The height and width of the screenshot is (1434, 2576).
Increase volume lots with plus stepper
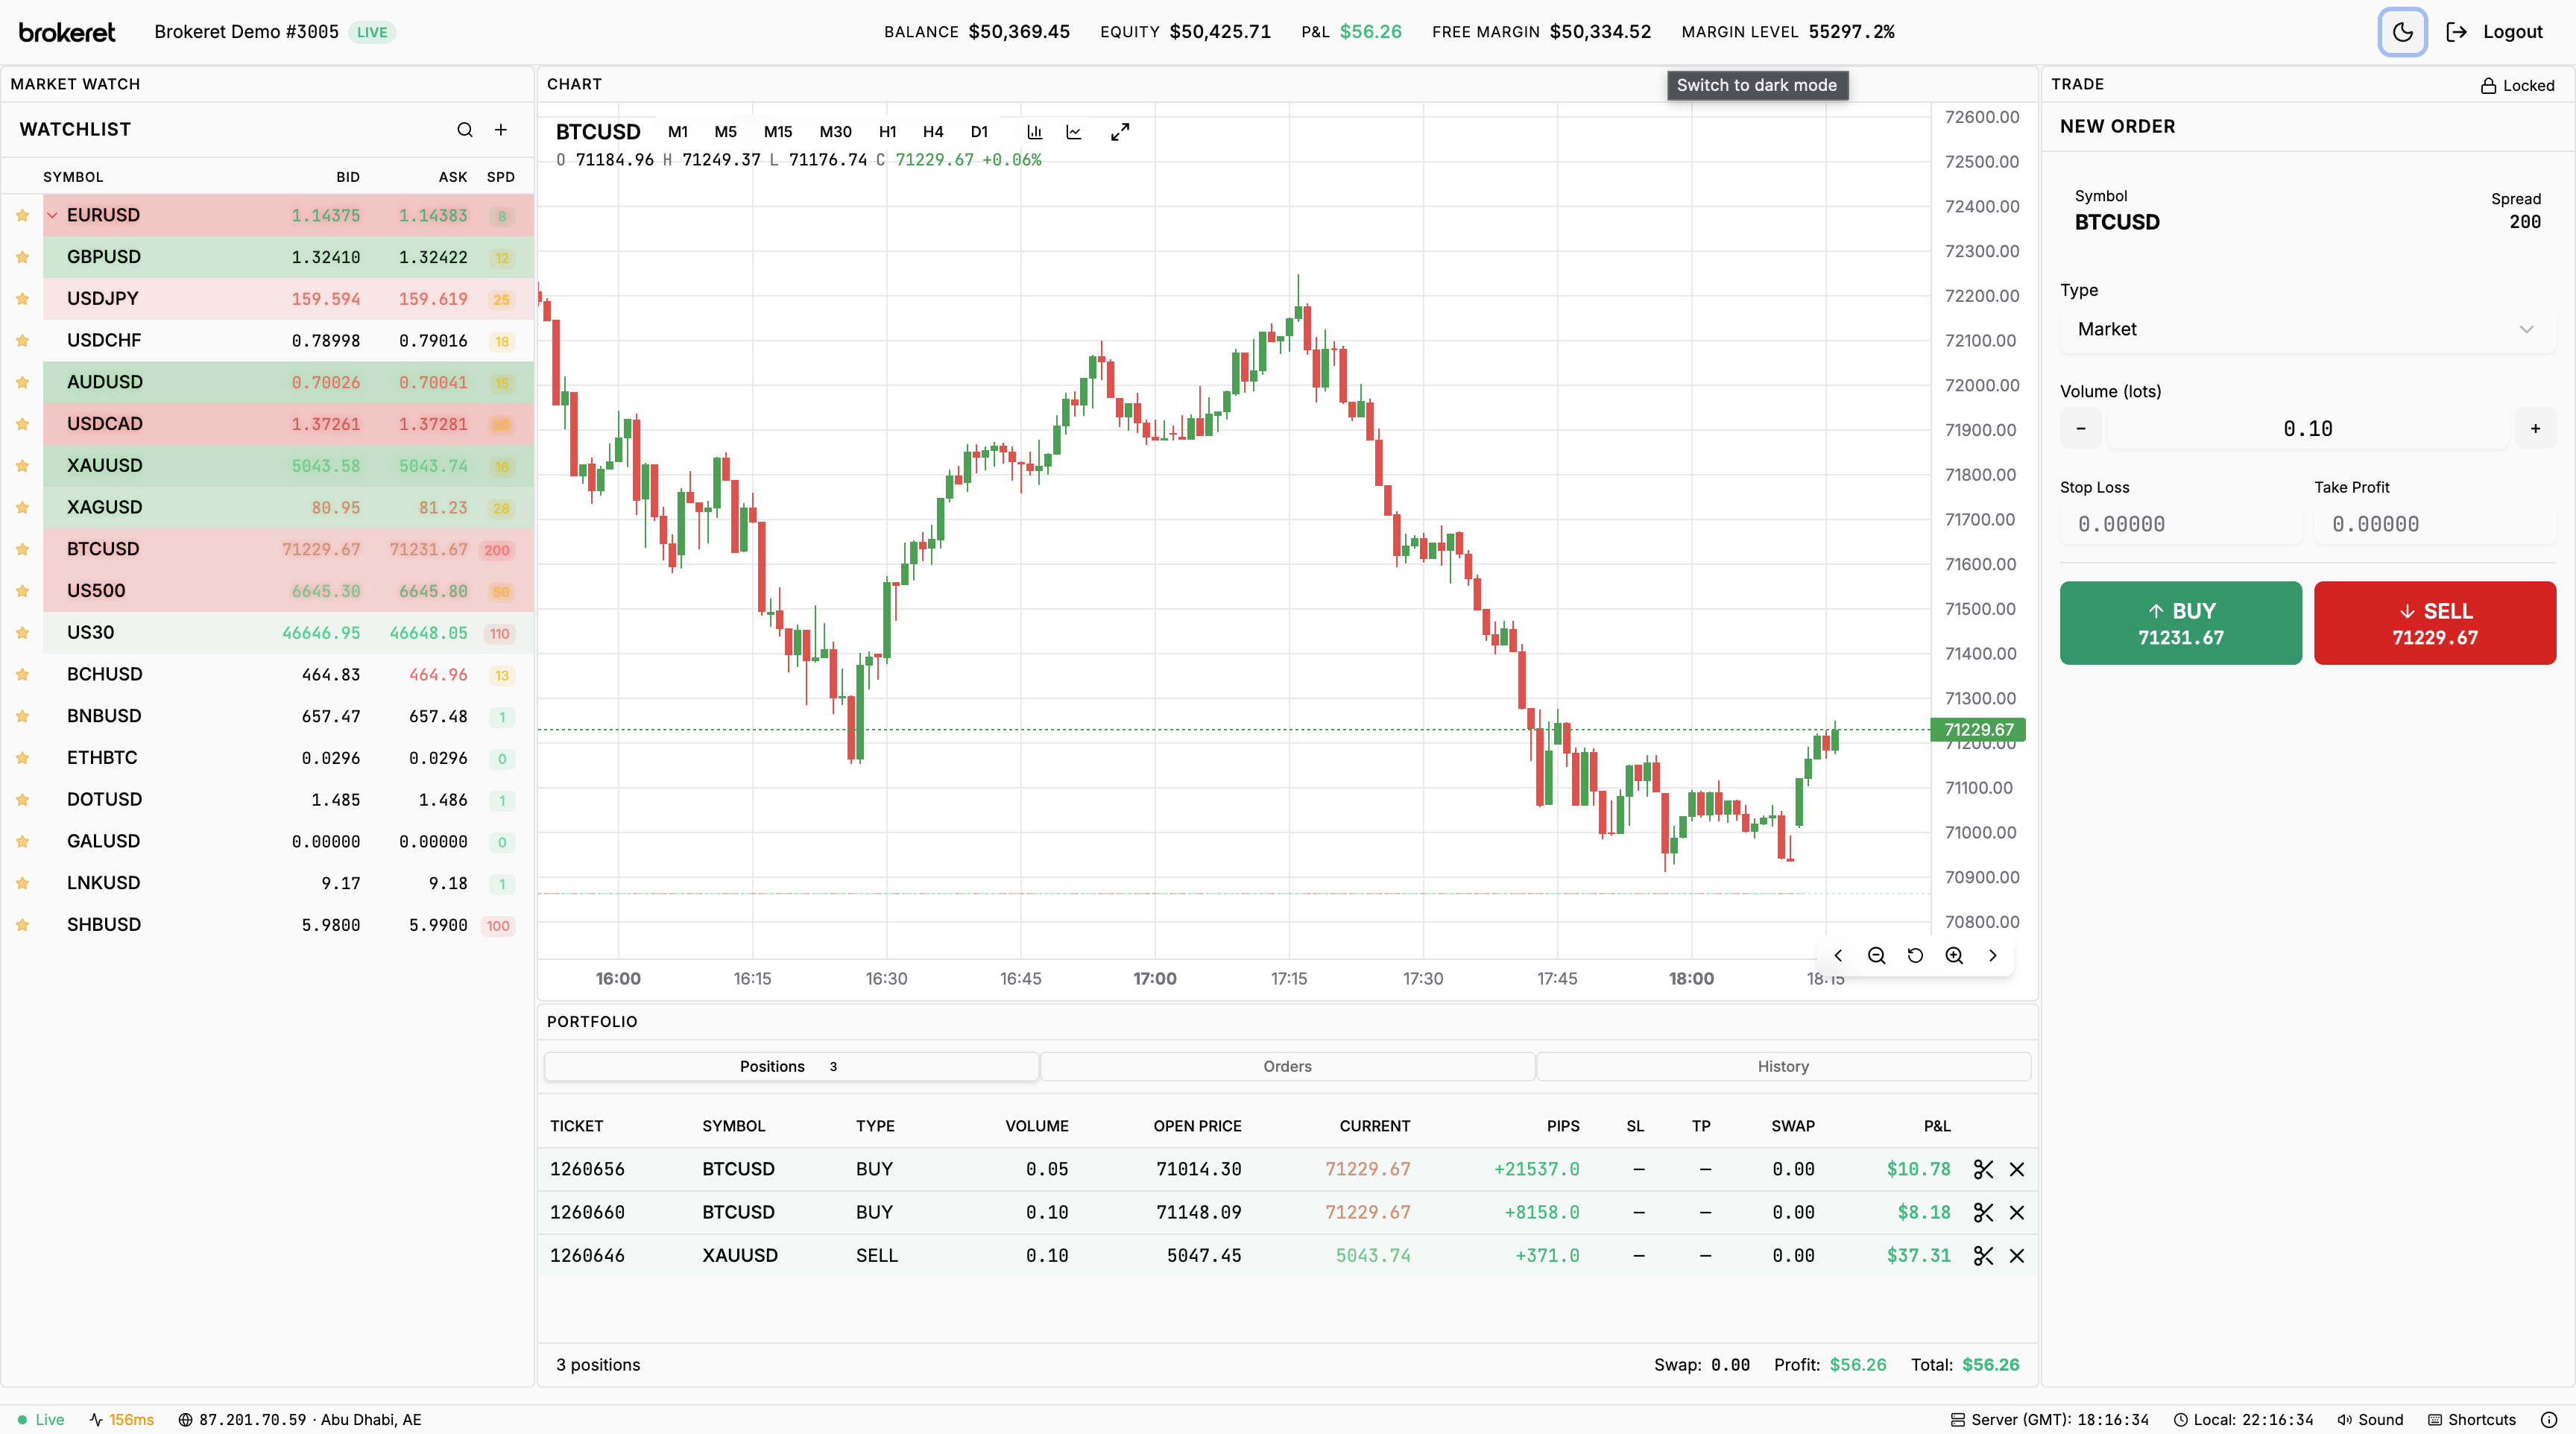tap(2534, 428)
